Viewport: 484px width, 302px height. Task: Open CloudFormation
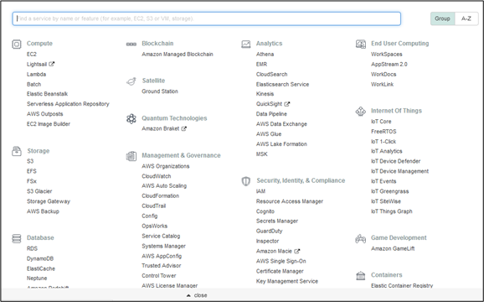tap(160, 195)
